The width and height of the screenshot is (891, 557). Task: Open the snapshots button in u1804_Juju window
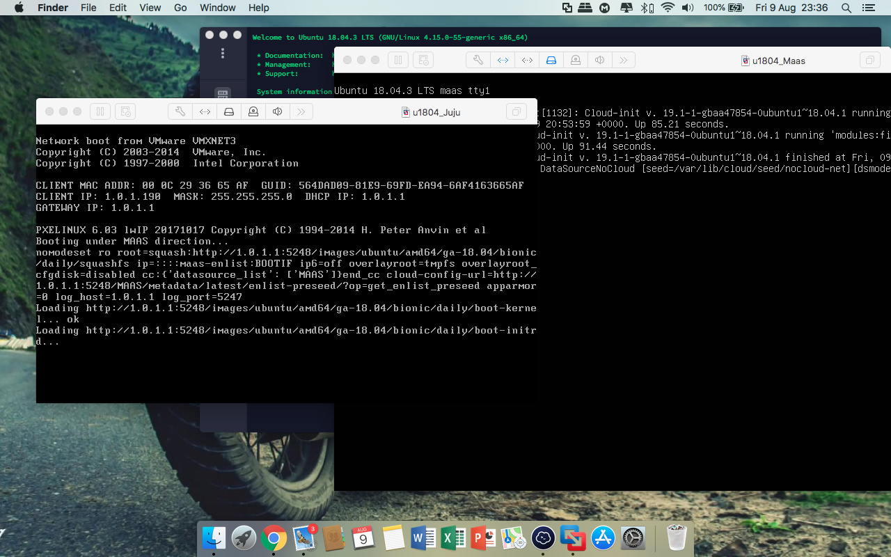[125, 111]
